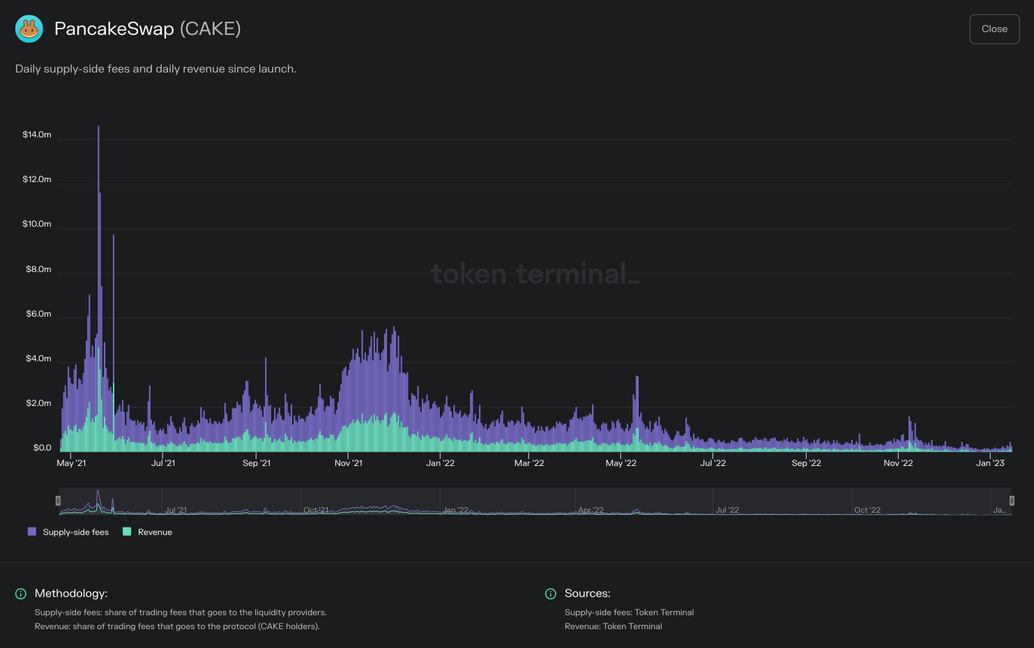1034x648 pixels.
Task: Toggle the Revenue series visibility
Action: coord(147,532)
